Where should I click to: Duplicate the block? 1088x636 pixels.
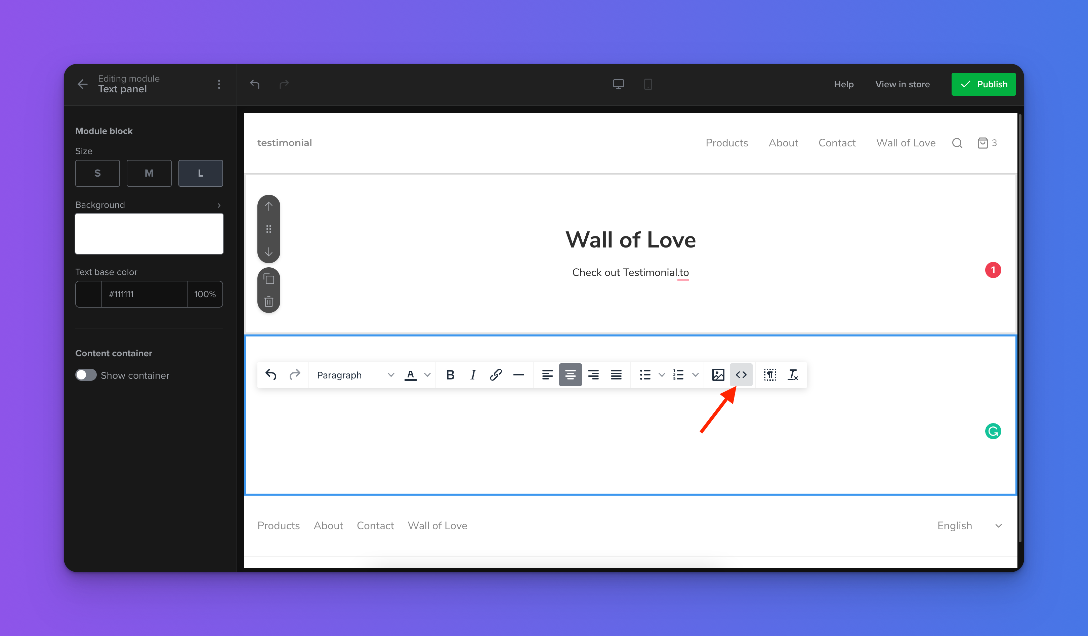(268, 279)
